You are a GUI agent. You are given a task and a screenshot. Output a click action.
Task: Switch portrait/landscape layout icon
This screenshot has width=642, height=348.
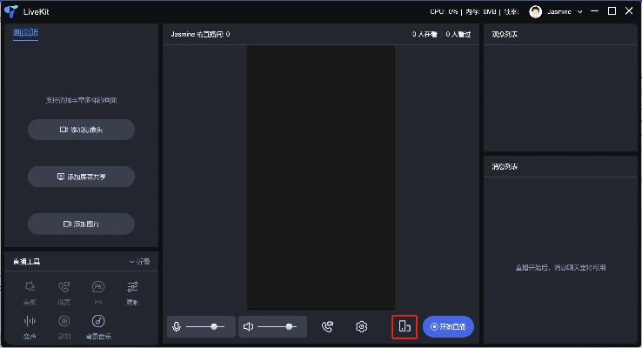405,327
